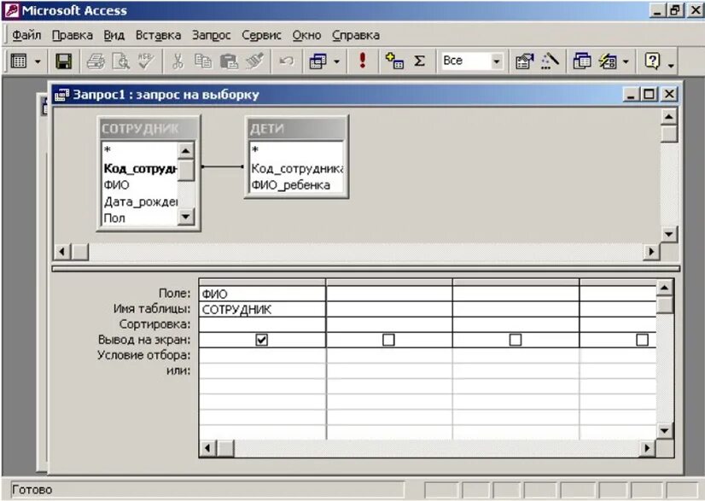705x501 pixels.
Task: Run the query with the red exclamation icon
Action: point(363,61)
